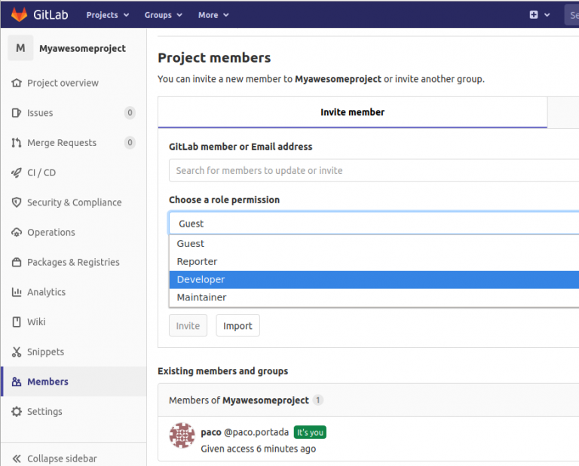Image resolution: width=579 pixels, height=466 pixels.
Task: Open Issues page
Action: click(40, 113)
